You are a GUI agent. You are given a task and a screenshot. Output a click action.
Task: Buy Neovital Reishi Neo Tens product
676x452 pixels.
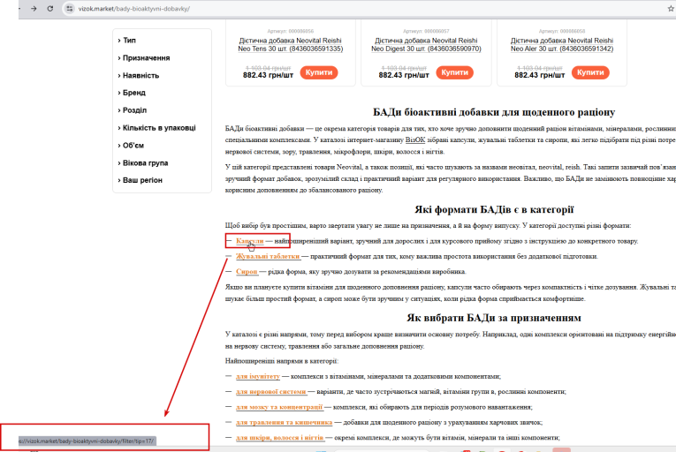[319, 72]
